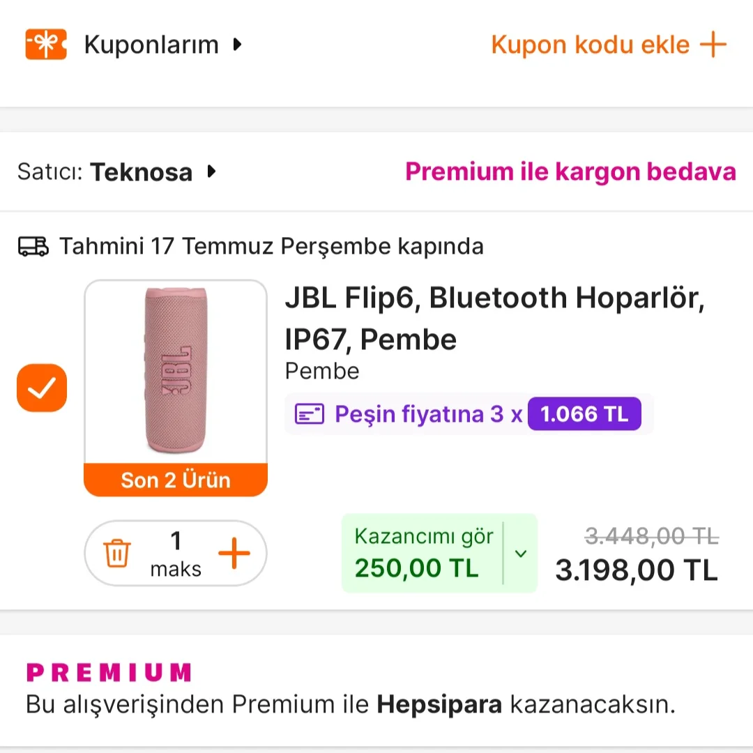Expand the arrow next to Teknosa
This screenshot has height=753, width=753.
[212, 172]
